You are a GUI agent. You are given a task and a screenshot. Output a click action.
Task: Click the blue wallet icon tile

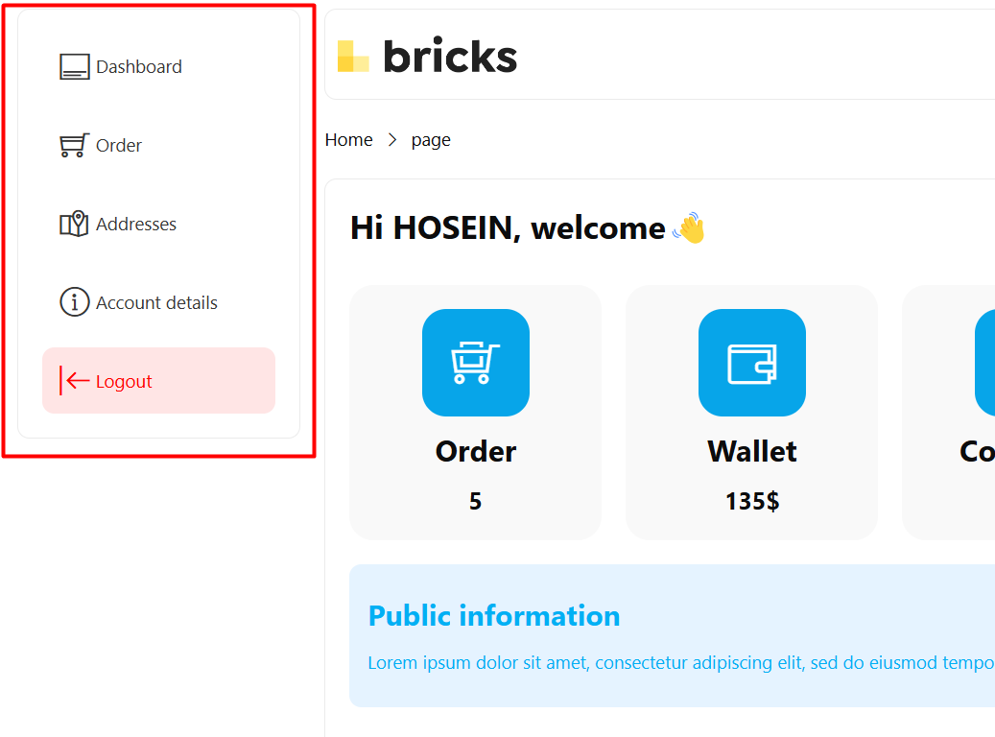click(x=752, y=363)
